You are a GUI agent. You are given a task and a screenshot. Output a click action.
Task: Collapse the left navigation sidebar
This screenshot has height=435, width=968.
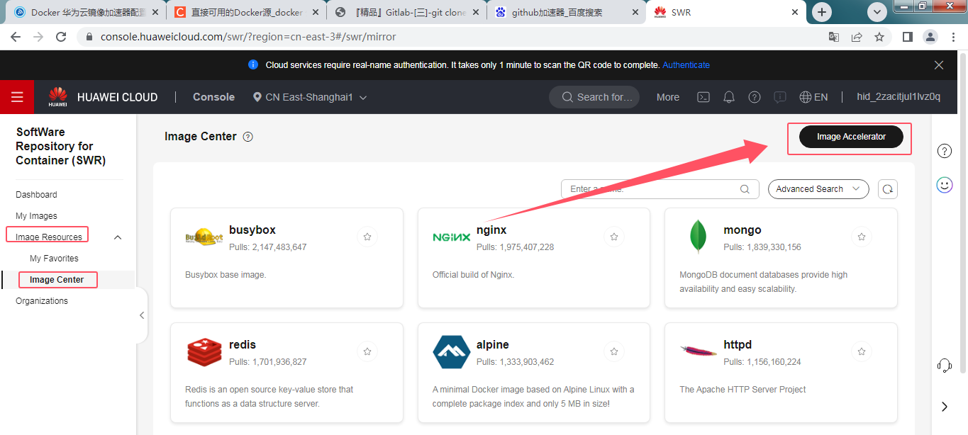coord(142,315)
